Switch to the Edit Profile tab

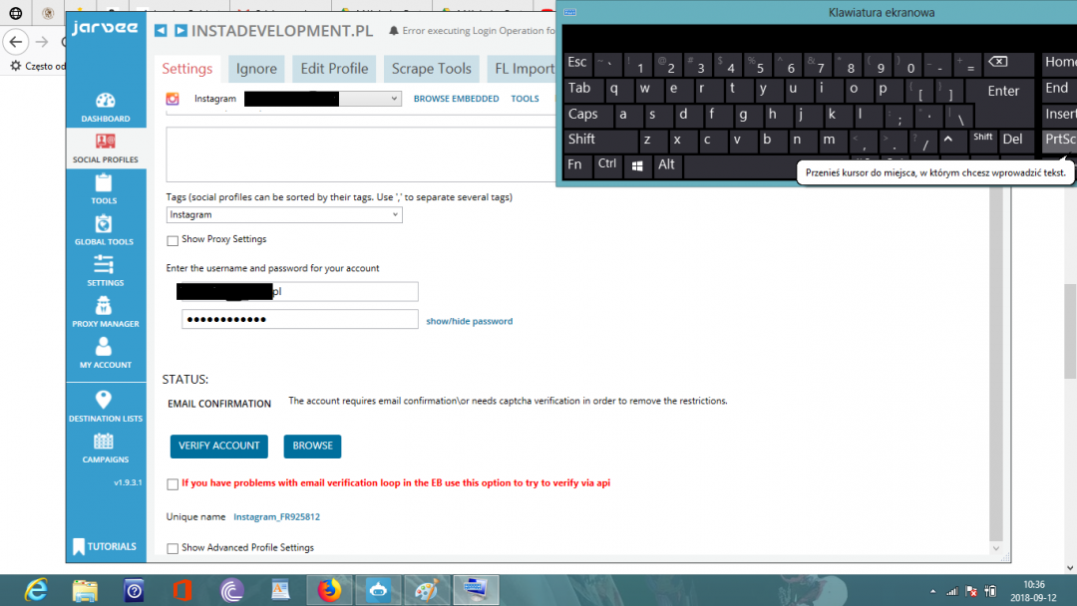click(x=334, y=69)
